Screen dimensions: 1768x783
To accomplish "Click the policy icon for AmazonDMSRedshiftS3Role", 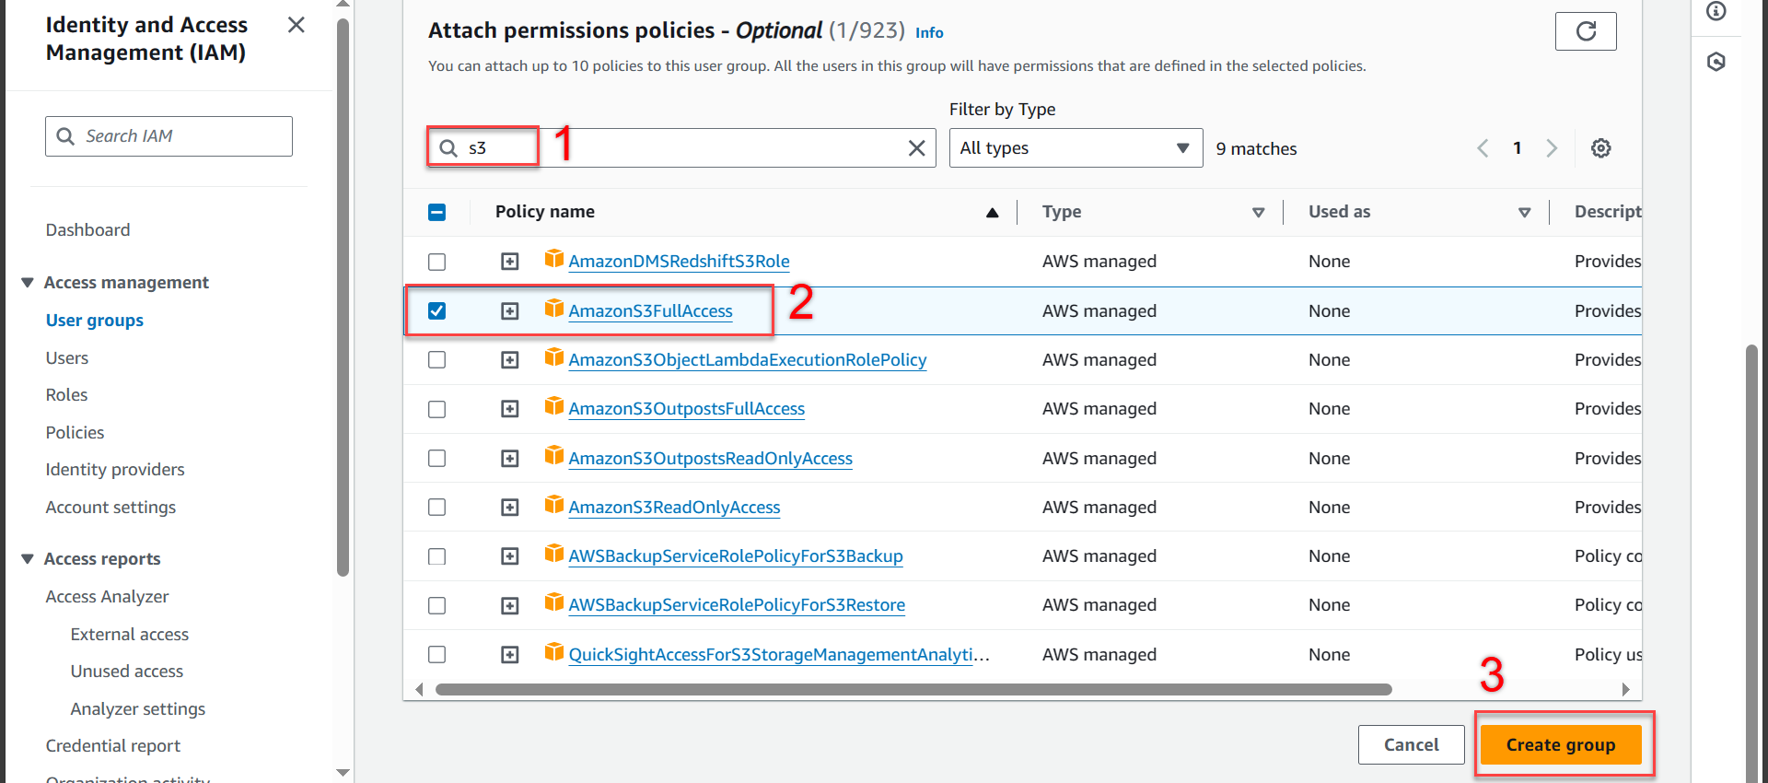I will pyautogui.click(x=553, y=258).
